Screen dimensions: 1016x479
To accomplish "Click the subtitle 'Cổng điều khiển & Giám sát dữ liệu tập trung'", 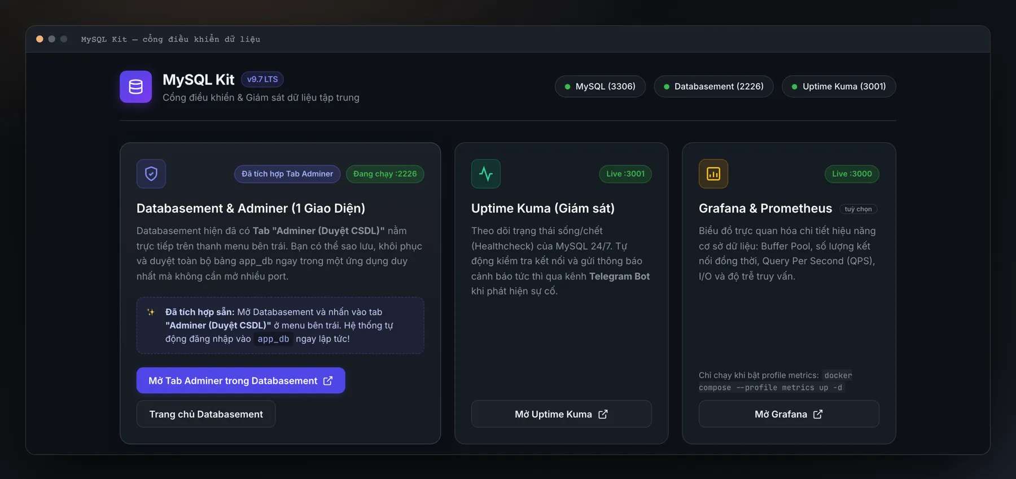I will [x=261, y=98].
